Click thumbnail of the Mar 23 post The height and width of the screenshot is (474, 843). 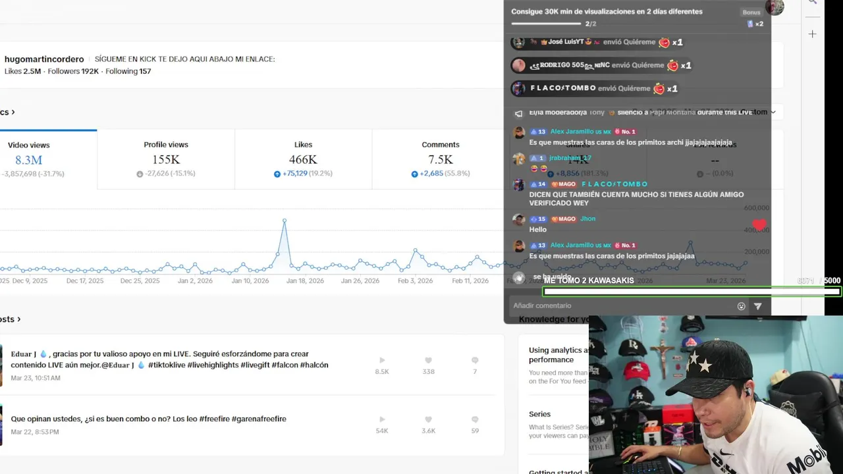click(x=1, y=365)
